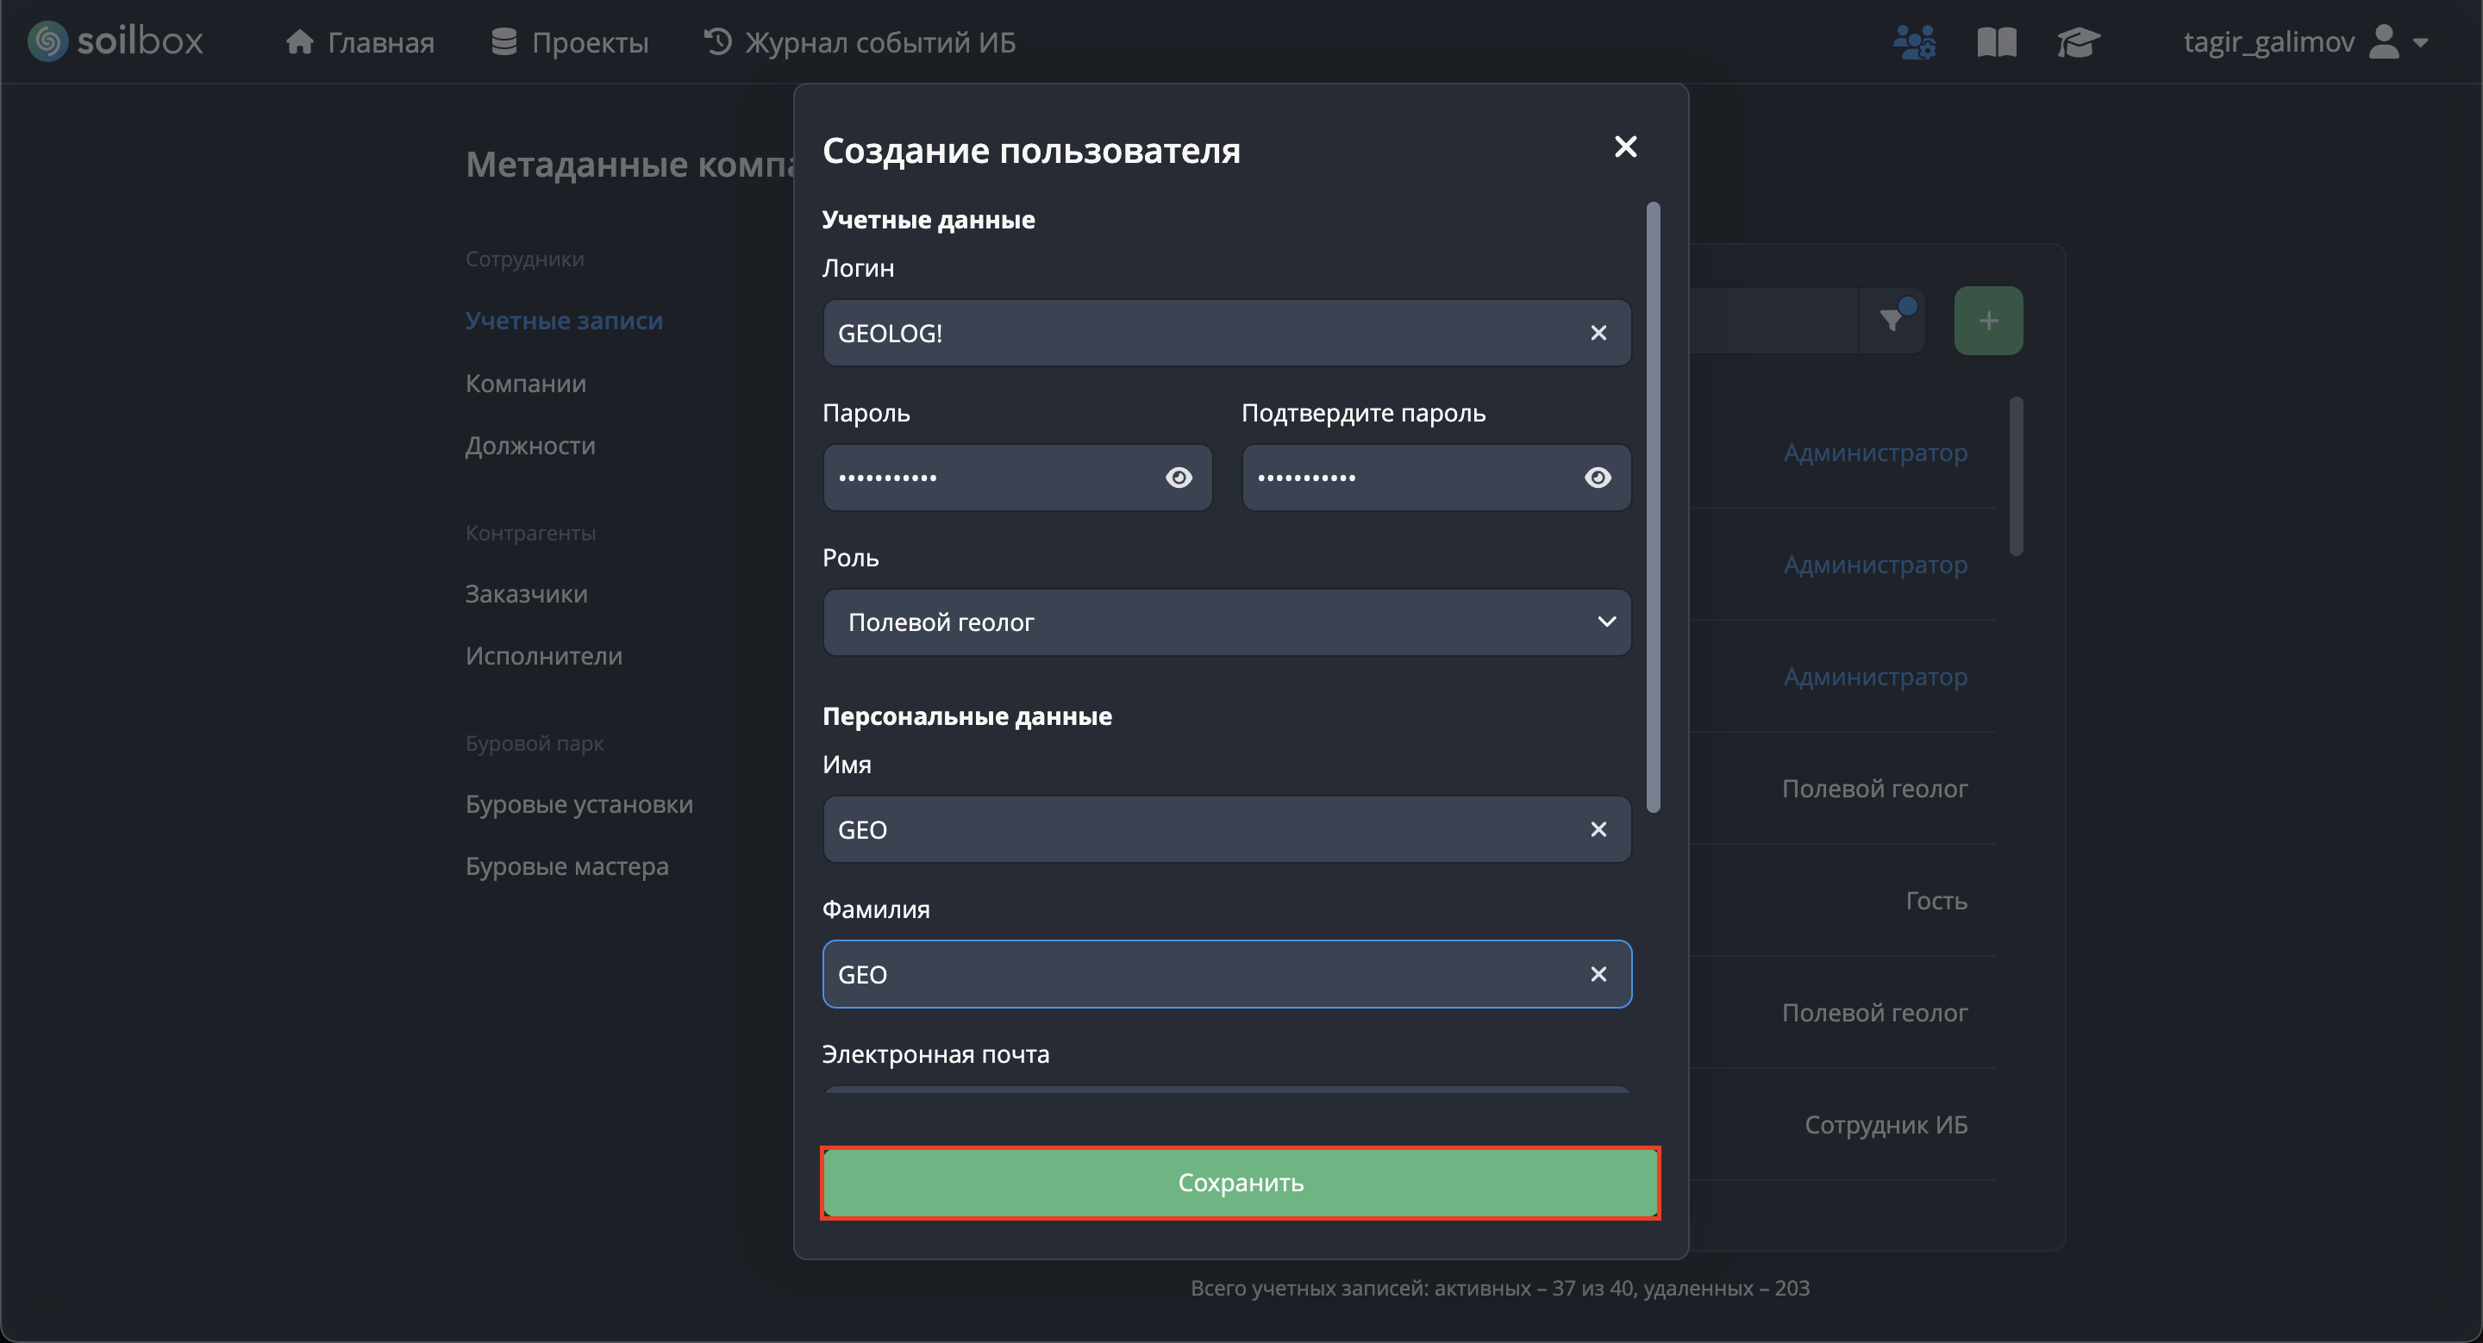Reveal the Подтвердите пароль field text
Image resolution: width=2483 pixels, height=1343 pixels.
(x=1598, y=478)
